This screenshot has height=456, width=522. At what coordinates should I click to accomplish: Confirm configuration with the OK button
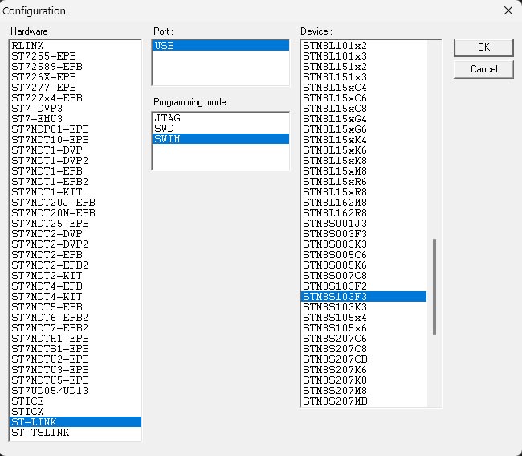(483, 47)
